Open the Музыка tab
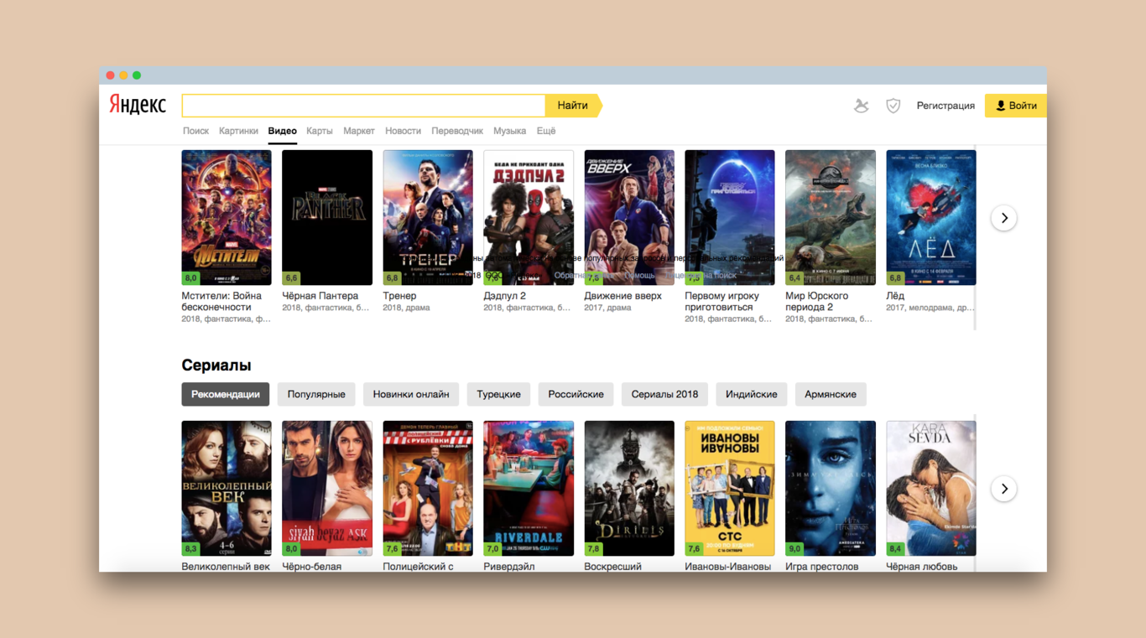 (509, 131)
